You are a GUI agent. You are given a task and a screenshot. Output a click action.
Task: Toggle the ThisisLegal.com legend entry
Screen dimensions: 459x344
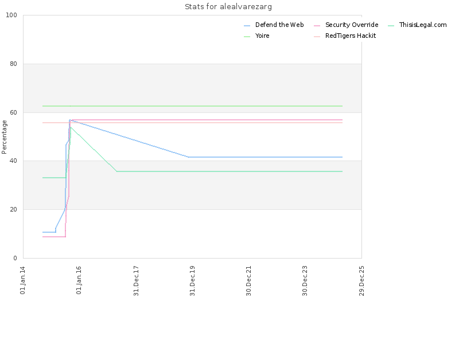(422, 25)
